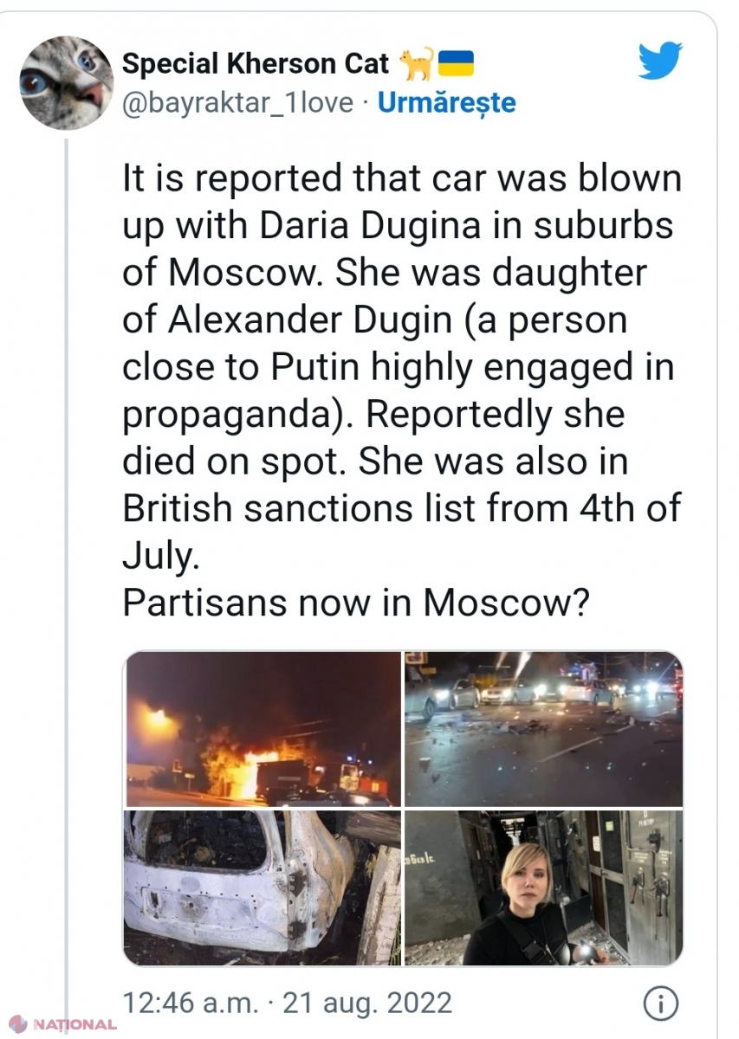Open the cat profile avatar
Screen dimensions: 739x1039
coord(66,83)
